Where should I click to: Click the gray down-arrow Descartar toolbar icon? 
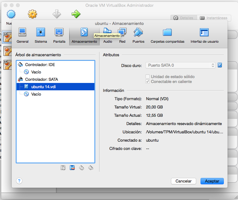point(57,14)
